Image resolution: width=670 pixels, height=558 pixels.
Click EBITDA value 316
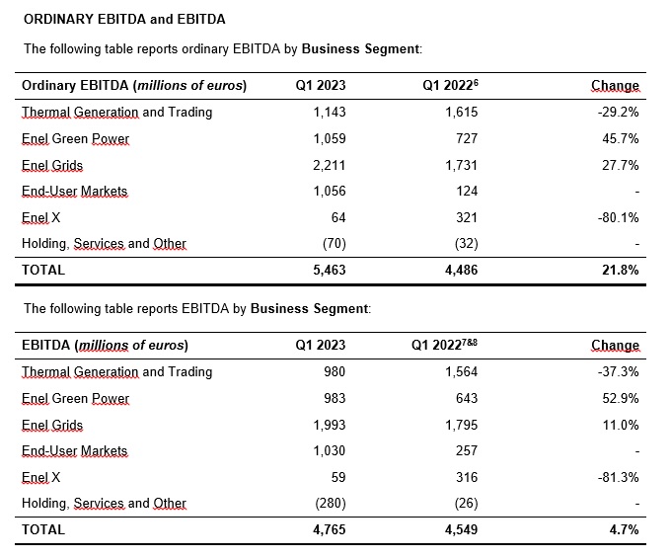point(467,477)
